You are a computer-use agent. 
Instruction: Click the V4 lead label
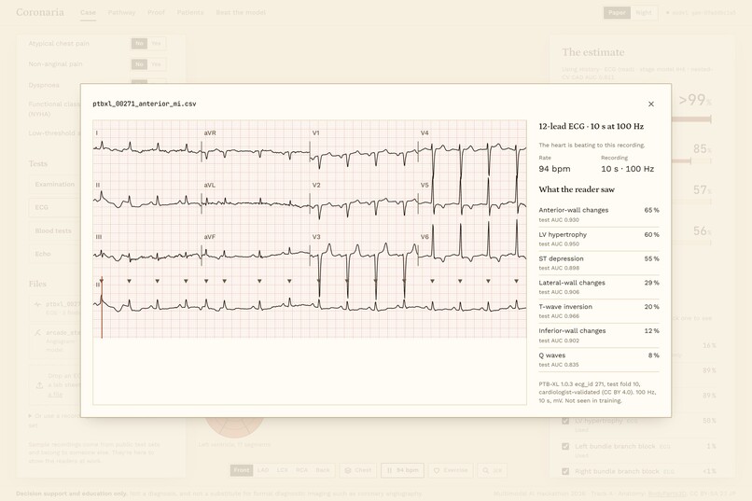pos(425,132)
